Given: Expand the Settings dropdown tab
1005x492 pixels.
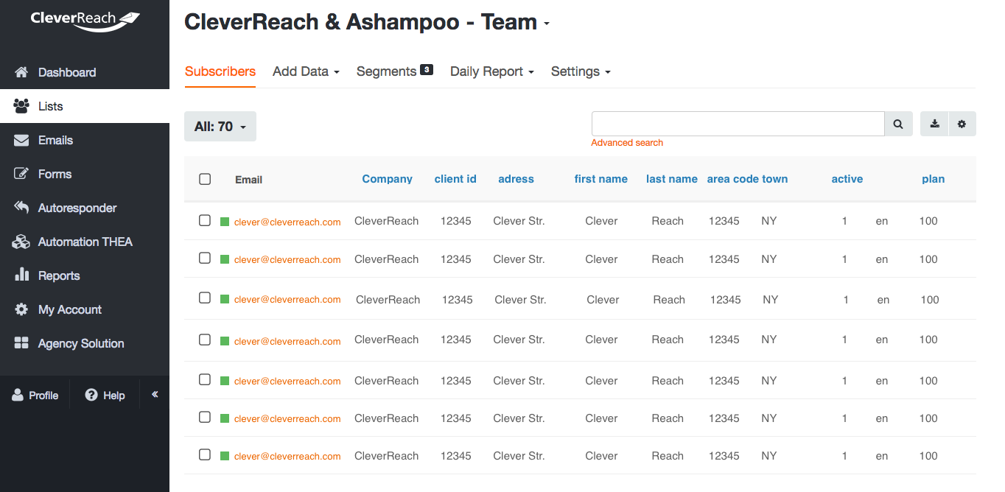Looking at the screenshot, I should (581, 71).
